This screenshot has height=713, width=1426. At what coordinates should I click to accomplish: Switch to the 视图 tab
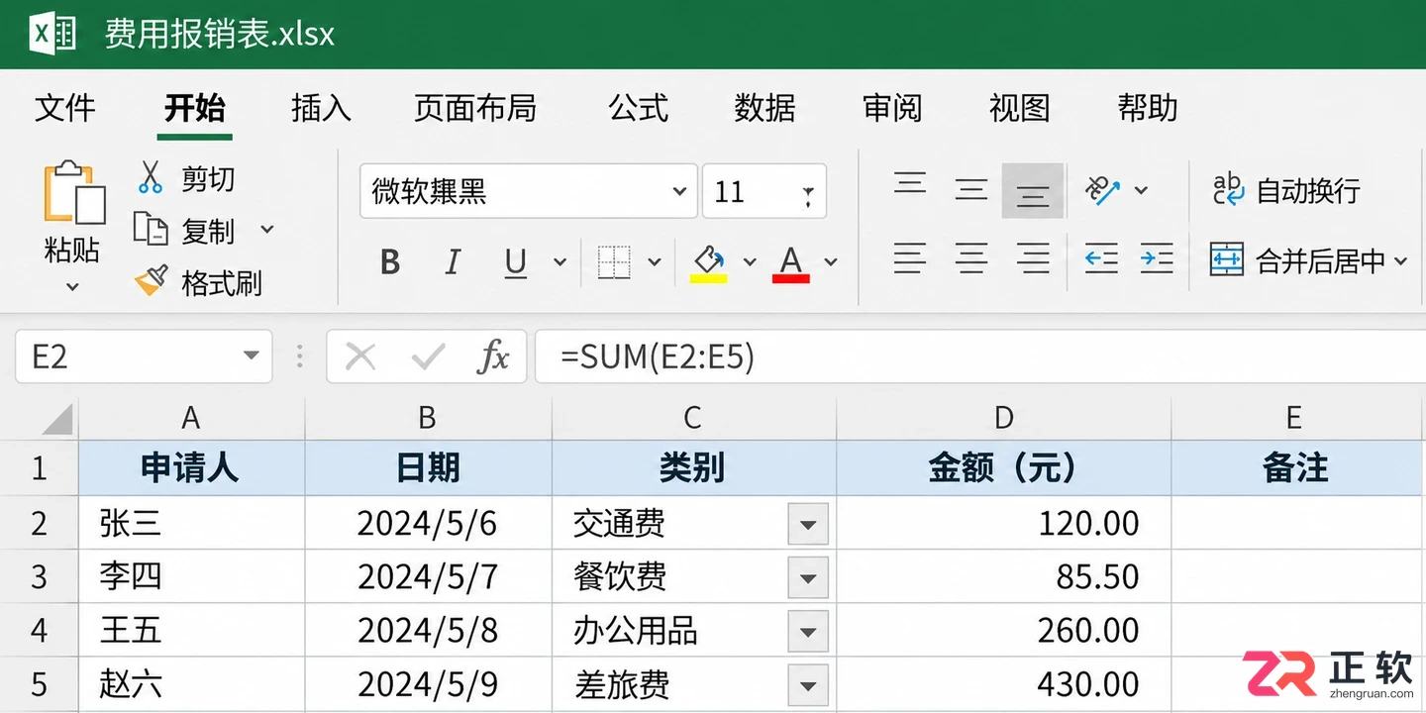tap(1019, 107)
